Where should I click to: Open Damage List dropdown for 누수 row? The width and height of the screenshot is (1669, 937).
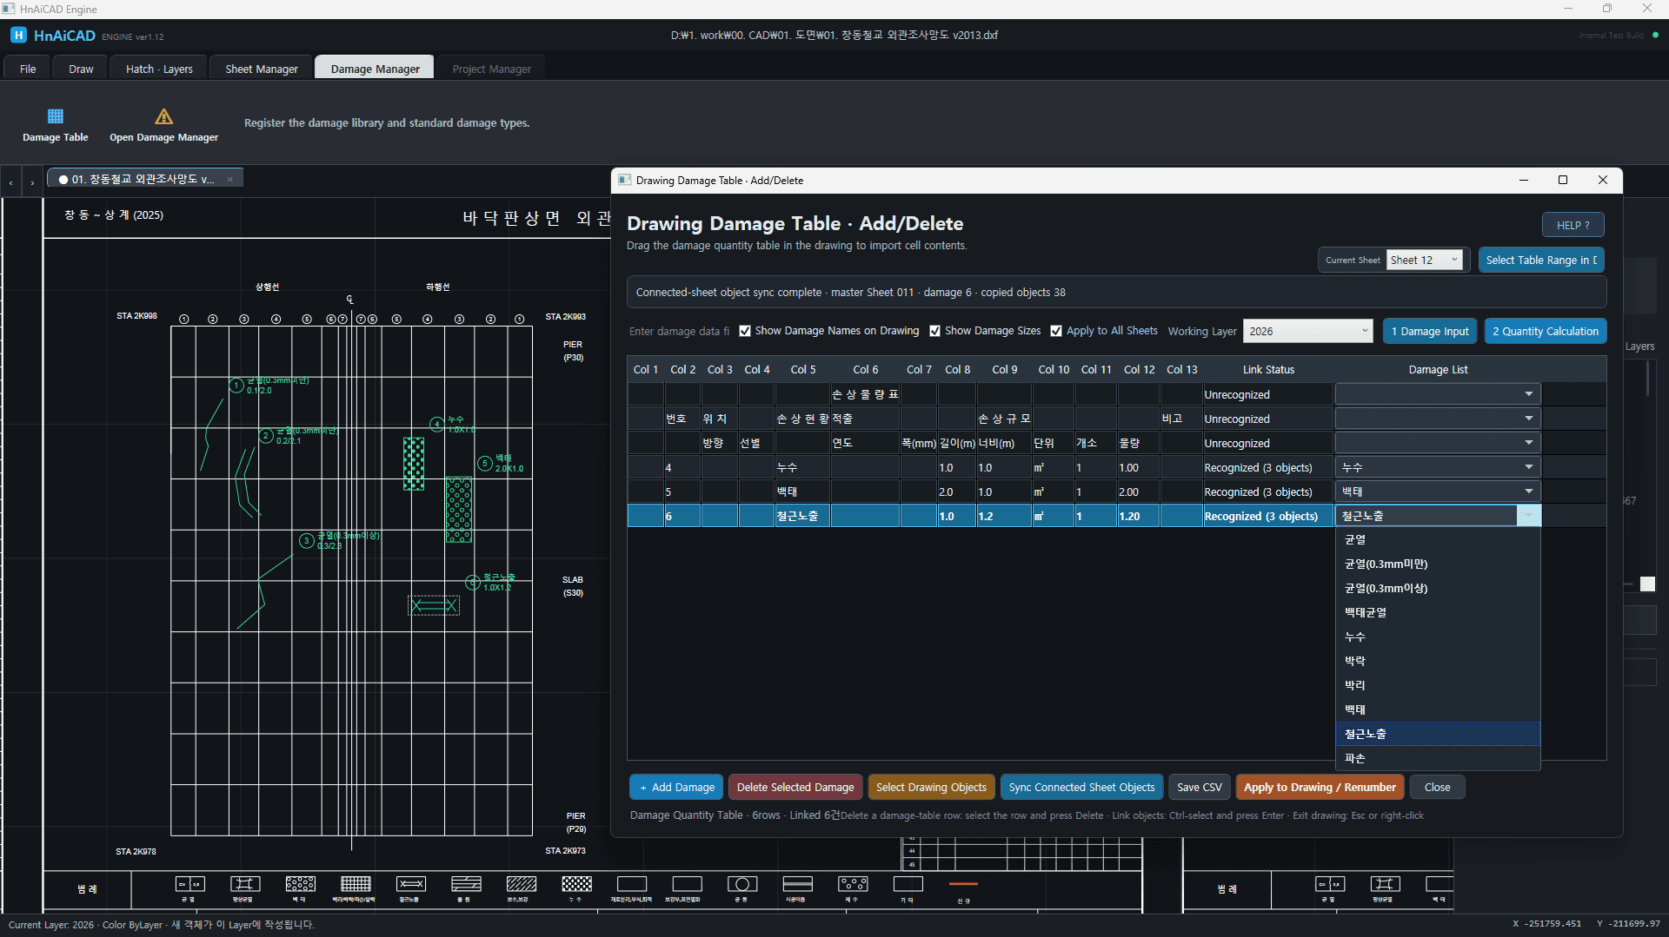pyautogui.click(x=1528, y=467)
